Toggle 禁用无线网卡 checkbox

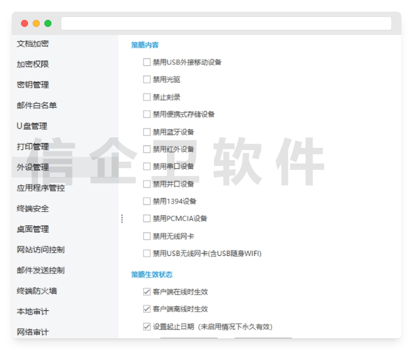(147, 236)
